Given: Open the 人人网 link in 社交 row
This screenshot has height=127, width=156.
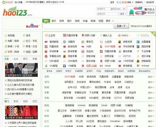Looking at the screenshot, I should click(69, 121).
